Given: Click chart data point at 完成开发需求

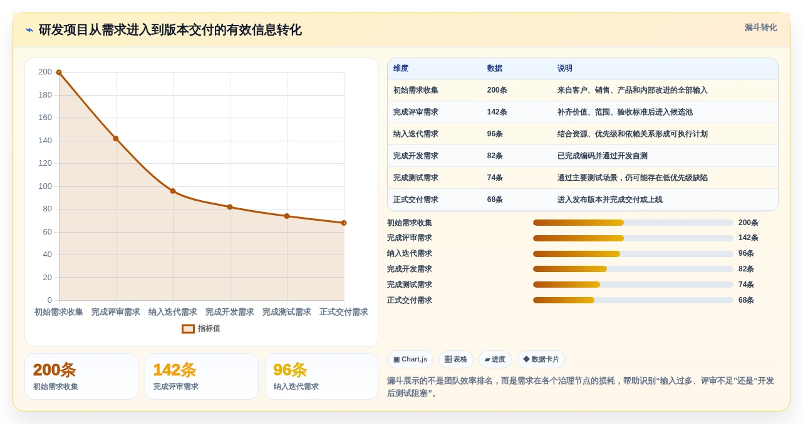Looking at the screenshot, I should click(x=230, y=207).
